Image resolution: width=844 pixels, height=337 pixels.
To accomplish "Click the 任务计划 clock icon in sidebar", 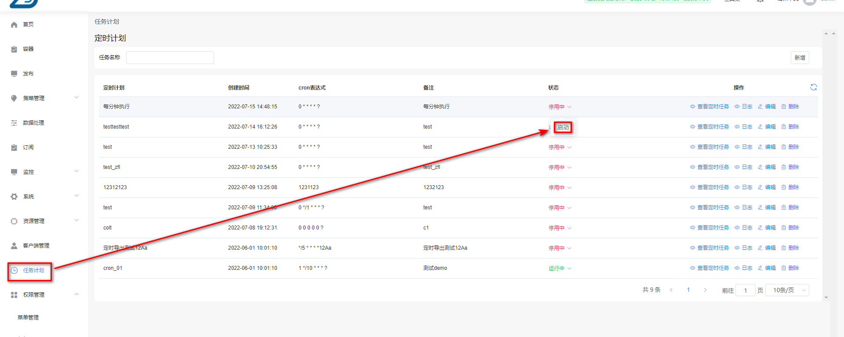I will [14, 270].
